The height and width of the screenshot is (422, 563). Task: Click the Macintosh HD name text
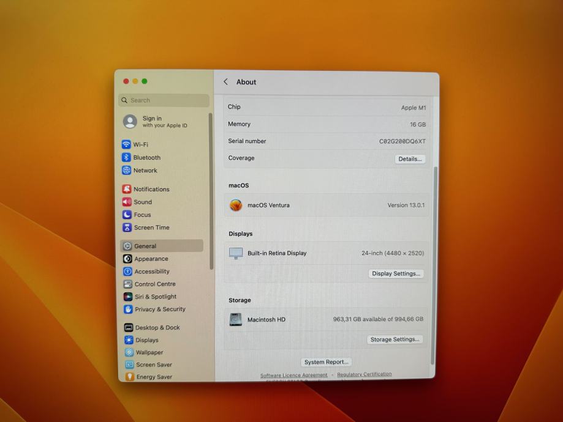pyautogui.click(x=266, y=319)
